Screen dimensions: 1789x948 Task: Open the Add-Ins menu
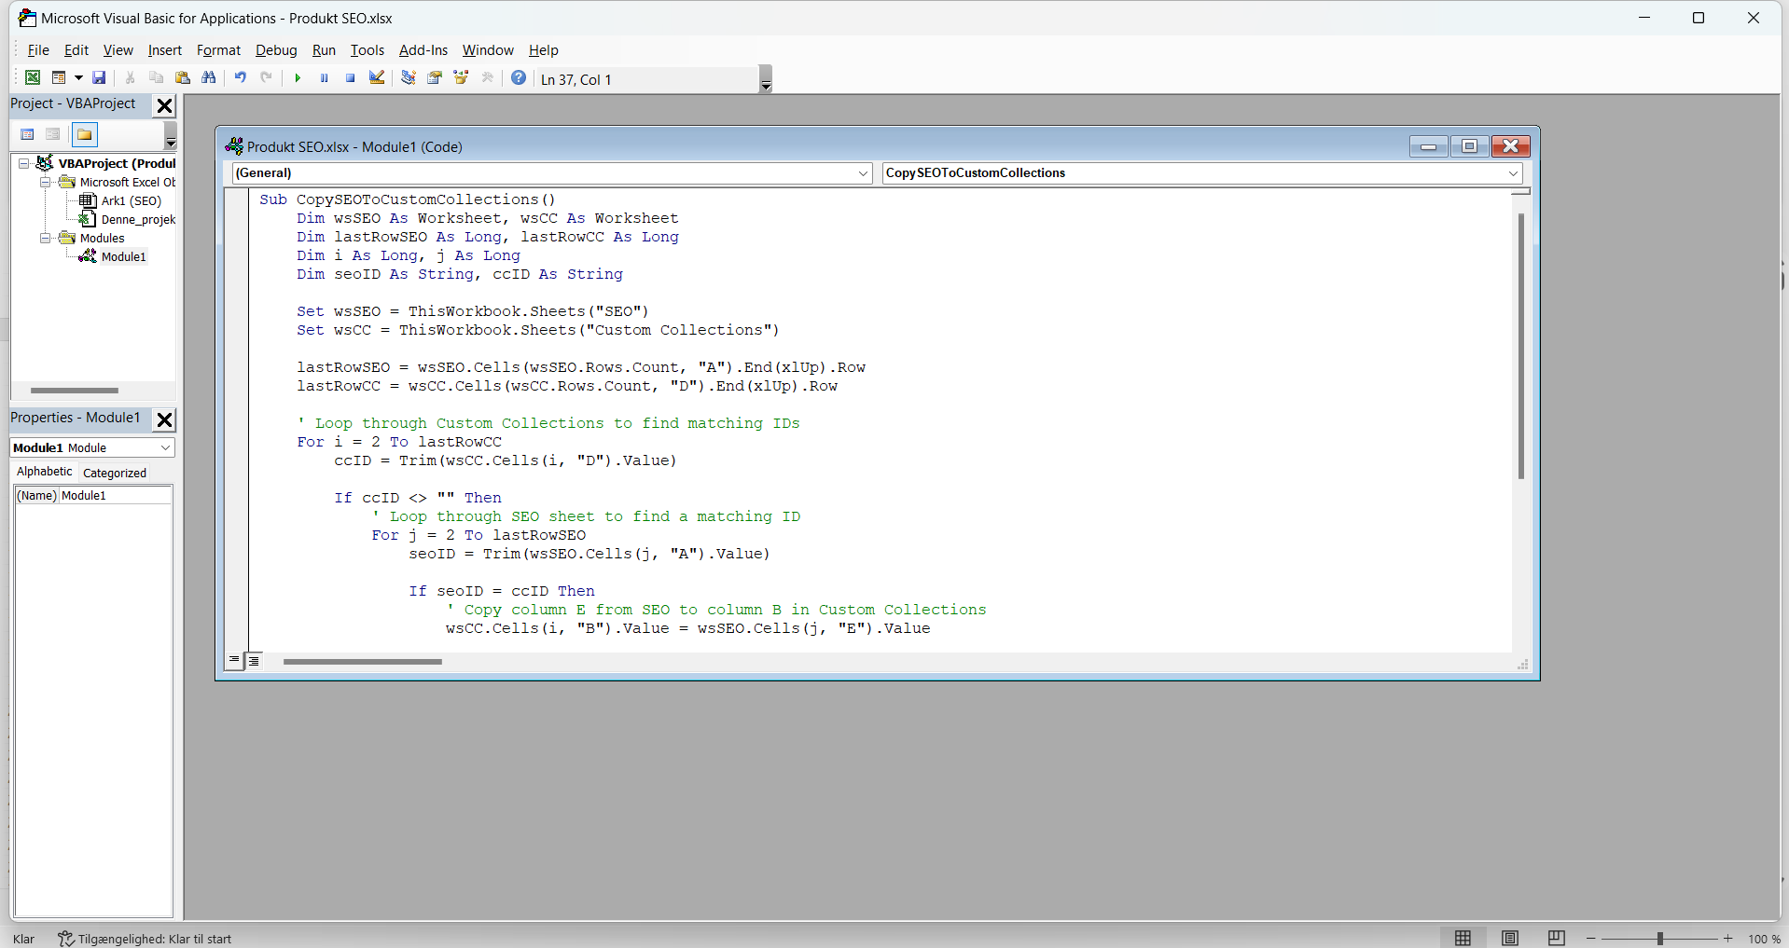pos(423,50)
